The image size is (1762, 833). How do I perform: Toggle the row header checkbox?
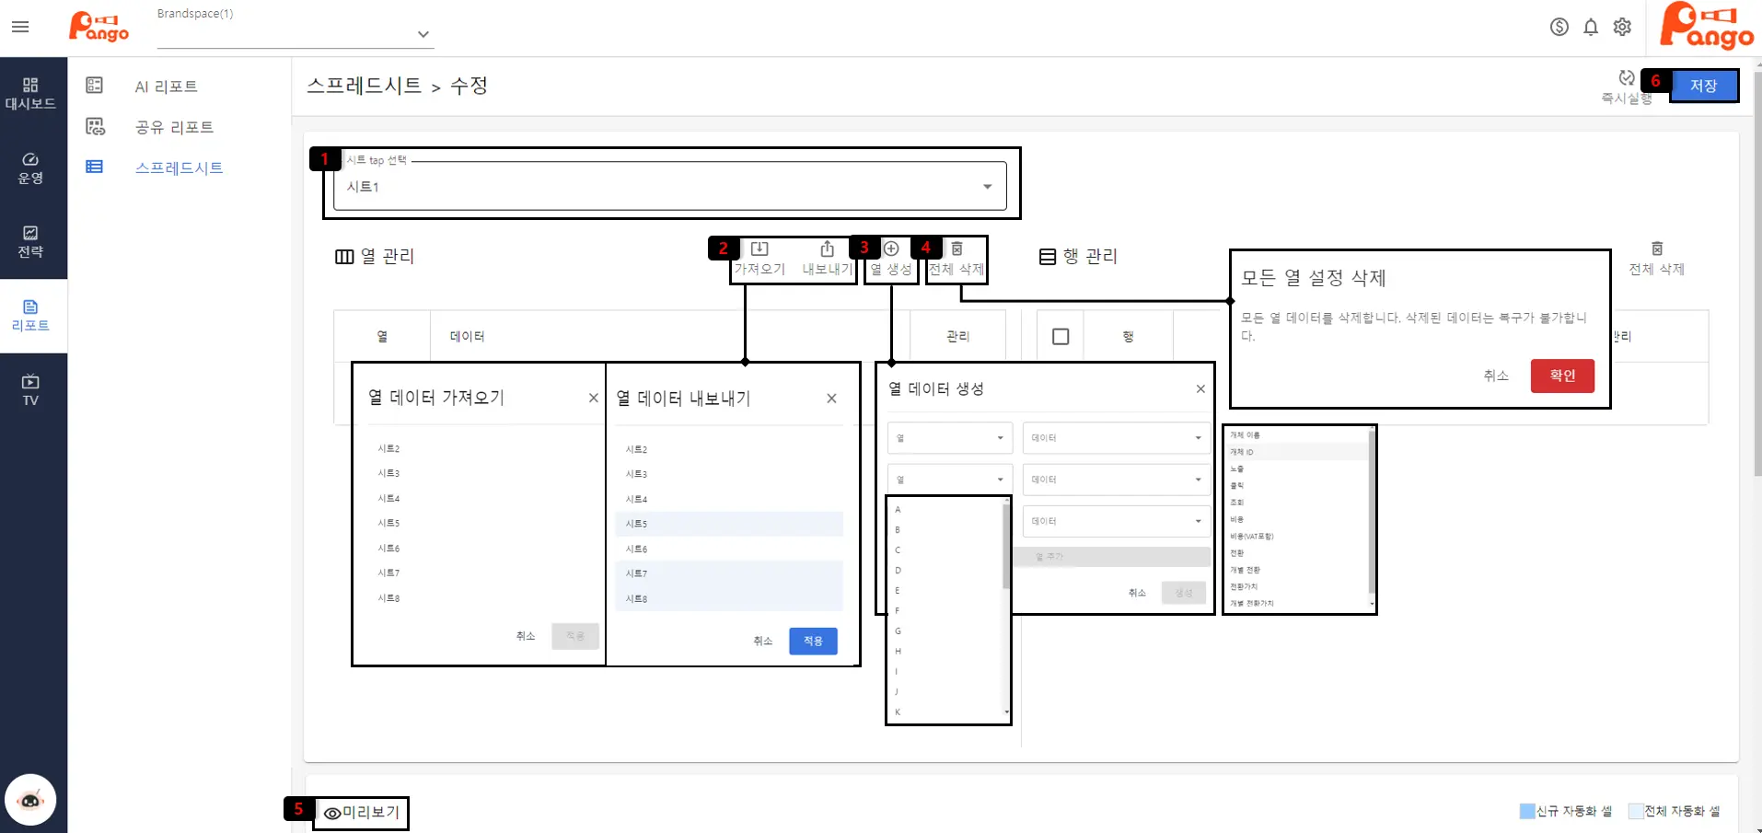pos(1061,337)
